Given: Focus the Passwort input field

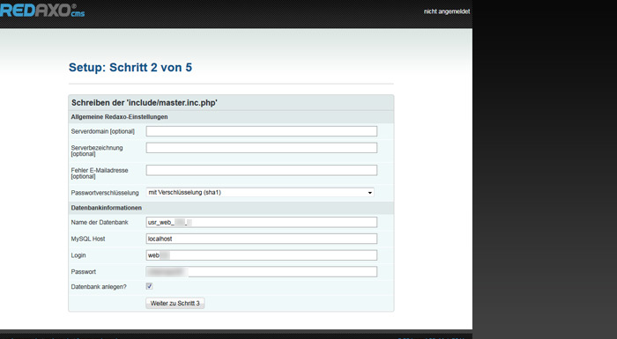Looking at the screenshot, I should coord(261,272).
